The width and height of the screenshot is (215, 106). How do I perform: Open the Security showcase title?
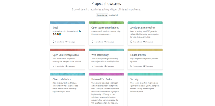(x=134, y=79)
